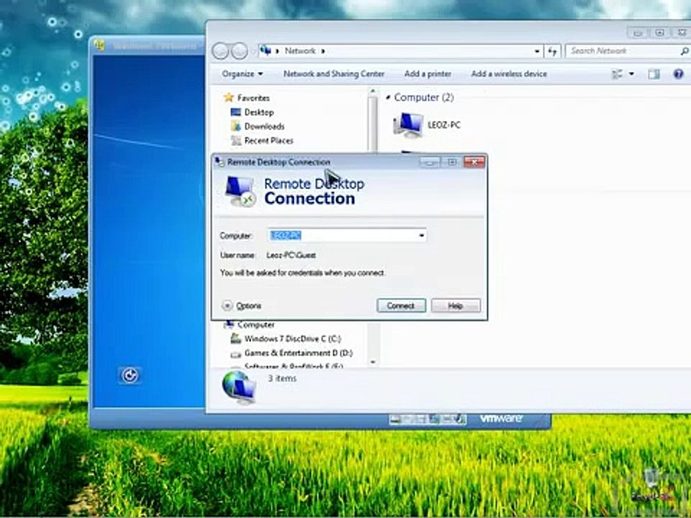Select Desktop under Favorites
This screenshot has width=691, height=518.
click(259, 112)
